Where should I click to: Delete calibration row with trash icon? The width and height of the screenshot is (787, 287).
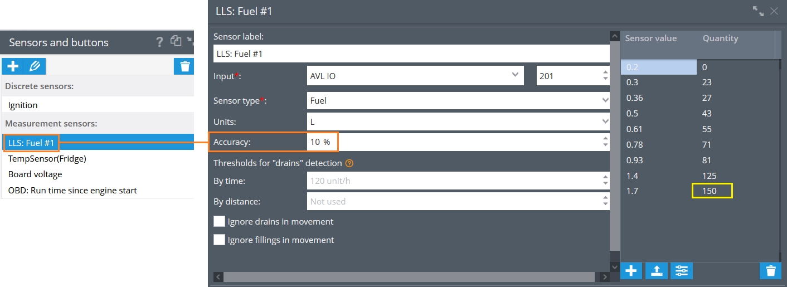[x=770, y=271]
